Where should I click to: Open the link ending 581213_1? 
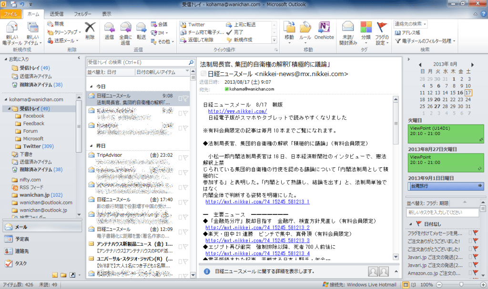[257, 202]
